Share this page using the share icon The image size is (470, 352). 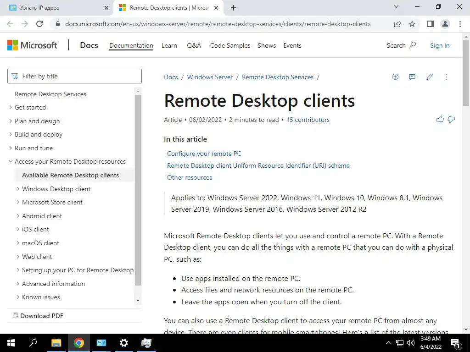click(x=397, y=24)
